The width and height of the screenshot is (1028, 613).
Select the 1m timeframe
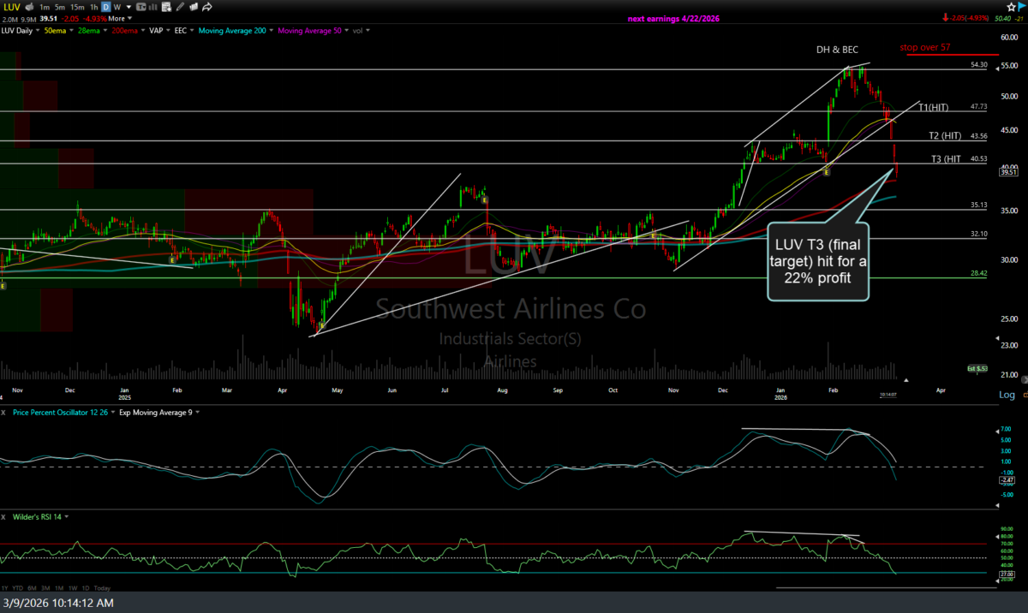click(x=45, y=7)
